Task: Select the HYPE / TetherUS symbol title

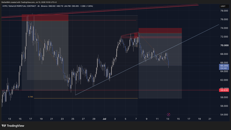Action: 19,6
